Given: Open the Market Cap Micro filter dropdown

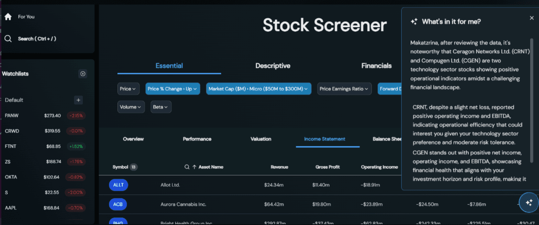Looking at the screenshot, I should [x=258, y=89].
